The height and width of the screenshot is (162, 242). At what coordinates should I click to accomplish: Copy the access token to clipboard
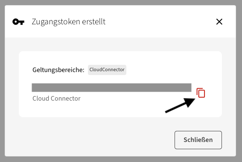tap(201, 93)
